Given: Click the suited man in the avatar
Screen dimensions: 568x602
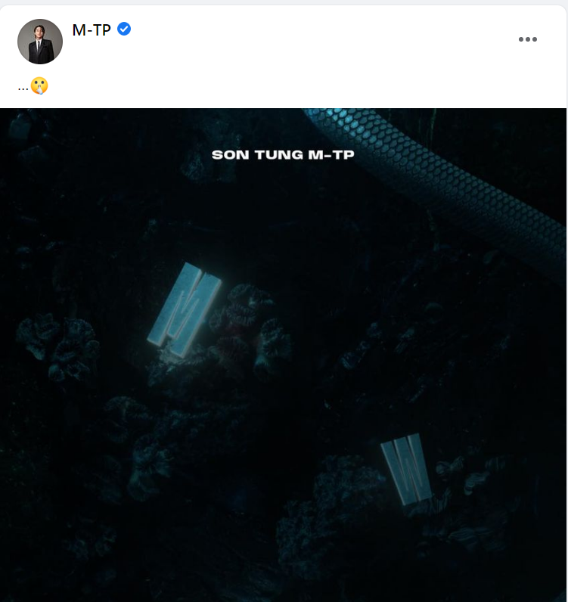Looking at the screenshot, I should click(40, 43).
